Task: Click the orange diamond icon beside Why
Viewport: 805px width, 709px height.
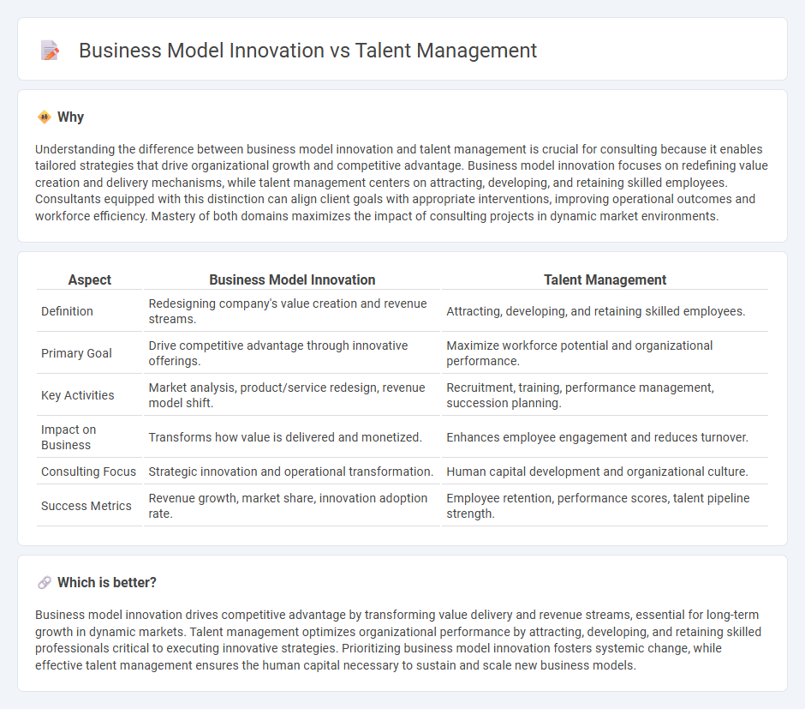Action: tap(45, 117)
